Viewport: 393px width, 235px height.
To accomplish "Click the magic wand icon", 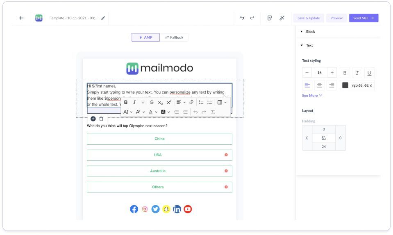I will point(282,18).
